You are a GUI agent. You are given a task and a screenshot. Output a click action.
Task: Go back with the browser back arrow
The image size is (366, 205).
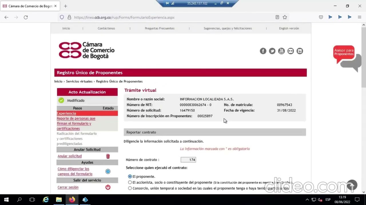[6, 17]
